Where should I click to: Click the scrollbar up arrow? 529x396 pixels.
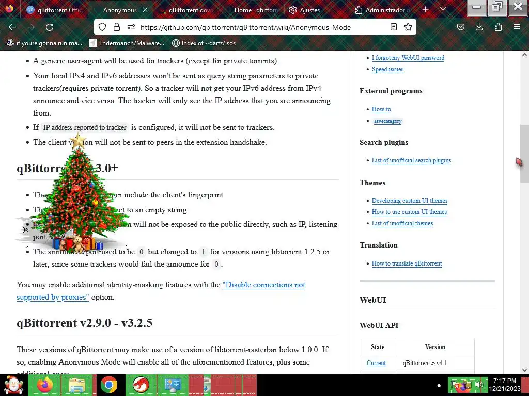pyautogui.click(x=524, y=55)
